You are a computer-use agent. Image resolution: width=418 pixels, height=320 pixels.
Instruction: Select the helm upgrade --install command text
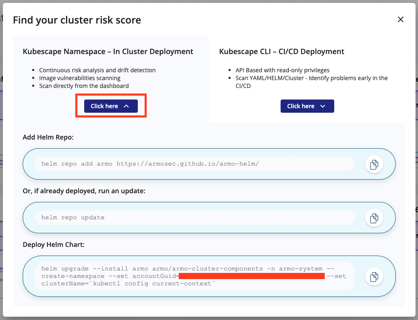(x=194, y=276)
